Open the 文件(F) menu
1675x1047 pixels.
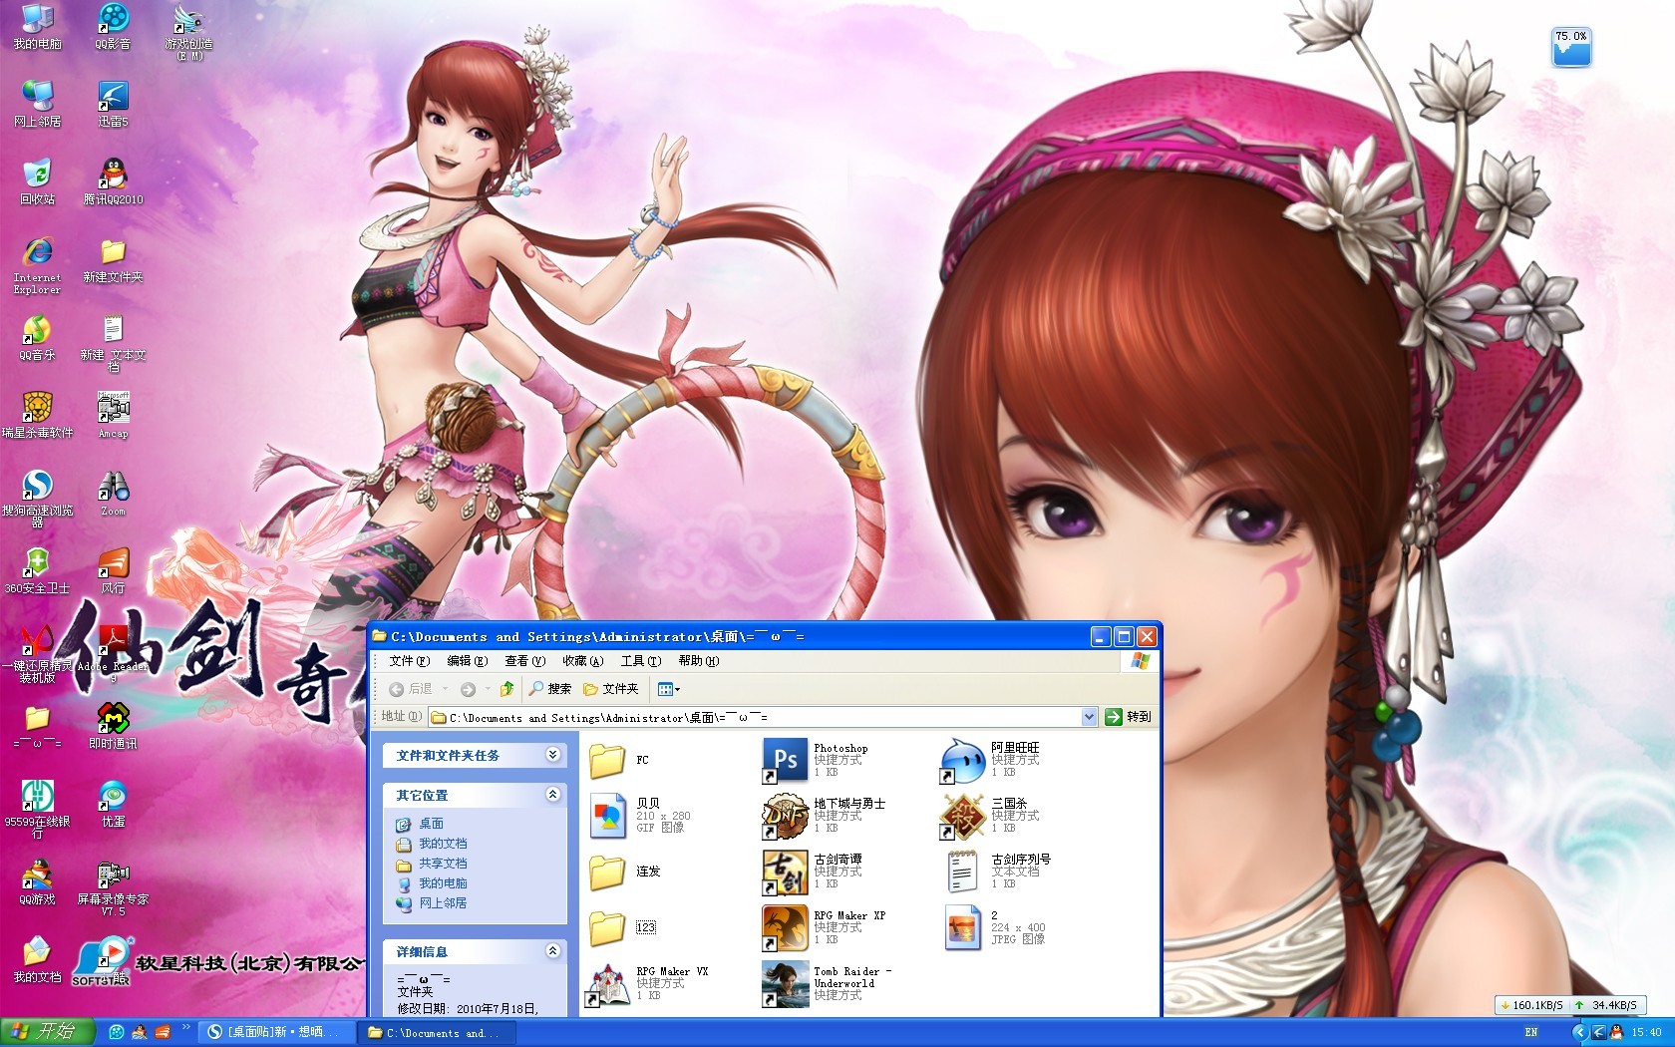[409, 661]
